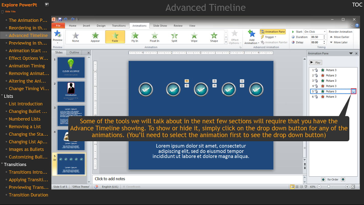The image size is (364, 205).
Task: Click the Save icon in quick access toolbar
Action: point(60,19)
